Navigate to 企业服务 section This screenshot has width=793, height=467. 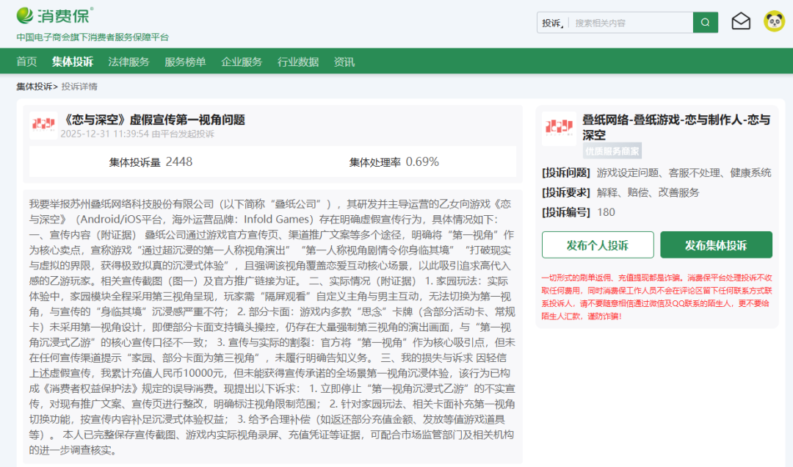pyautogui.click(x=242, y=62)
